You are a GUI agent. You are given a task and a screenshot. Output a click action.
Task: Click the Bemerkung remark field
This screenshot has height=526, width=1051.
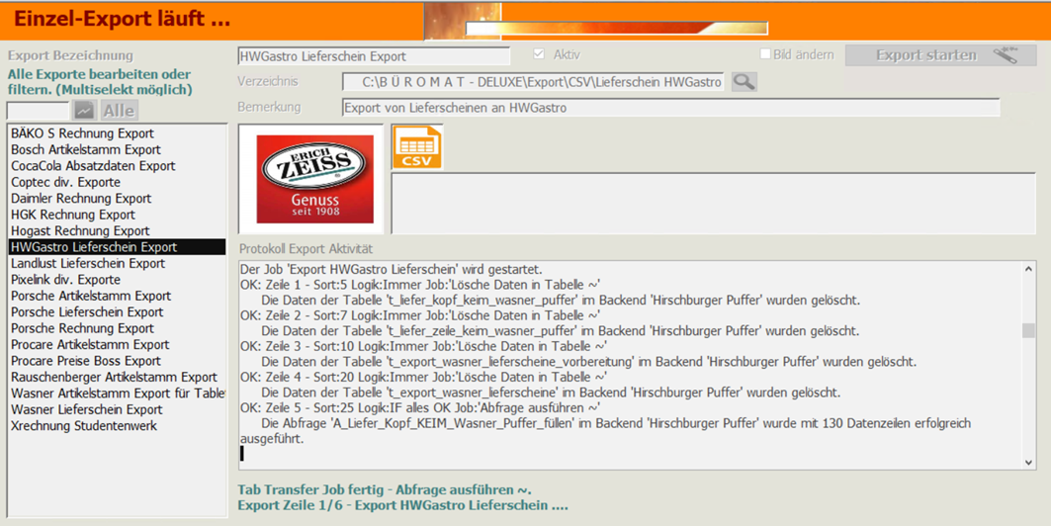tap(670, 108)
